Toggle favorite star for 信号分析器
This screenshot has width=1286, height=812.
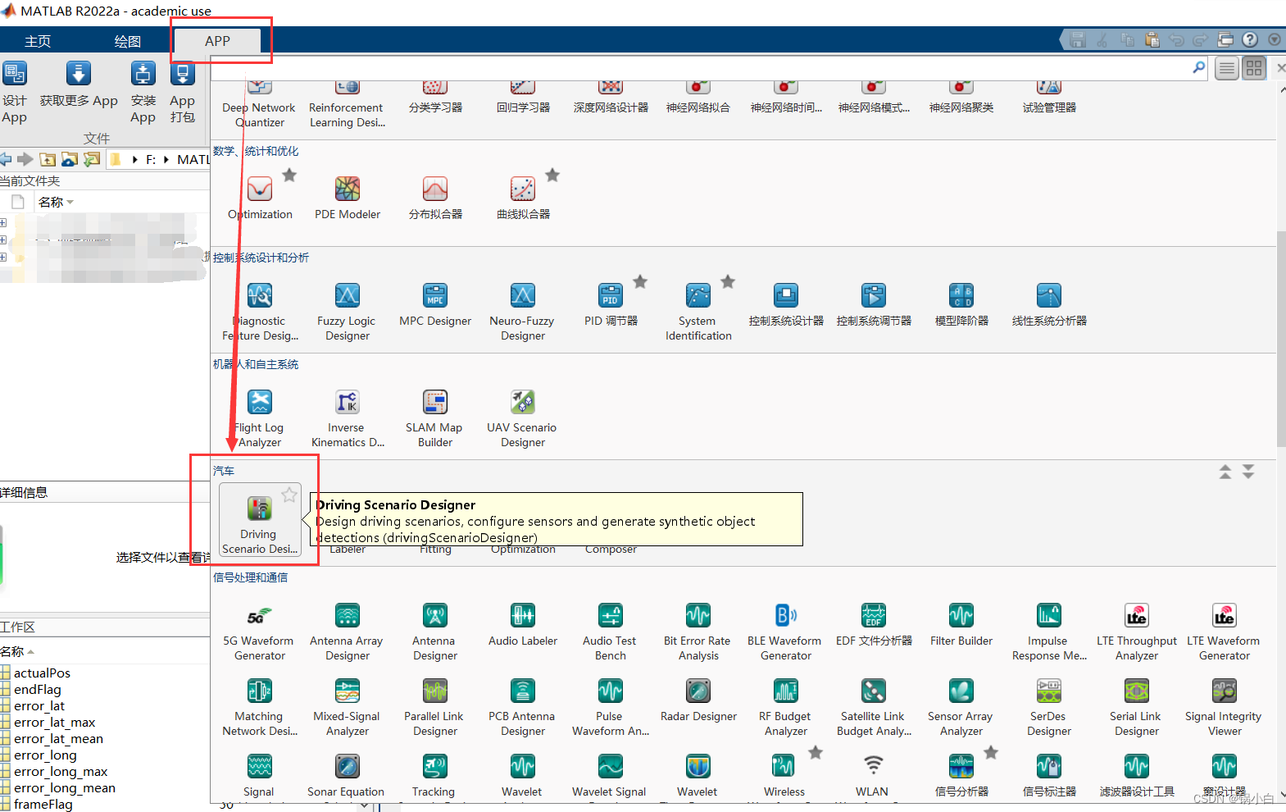pyautogui.click(x=991, y=752)
